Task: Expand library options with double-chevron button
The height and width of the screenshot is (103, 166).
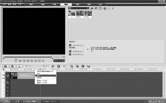Action: pos(113,8)
